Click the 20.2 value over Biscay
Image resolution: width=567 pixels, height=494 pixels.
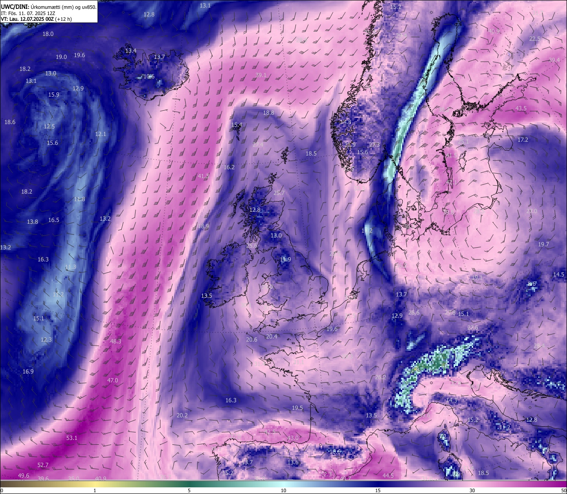pyautogui.click(x=182, y=415)
